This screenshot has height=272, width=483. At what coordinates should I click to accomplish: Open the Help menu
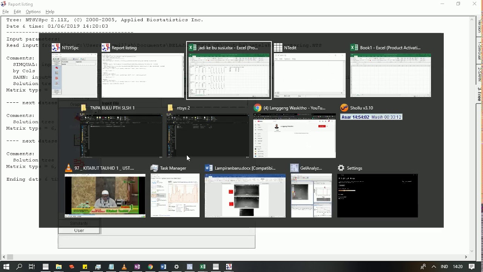tap(50, 12)
